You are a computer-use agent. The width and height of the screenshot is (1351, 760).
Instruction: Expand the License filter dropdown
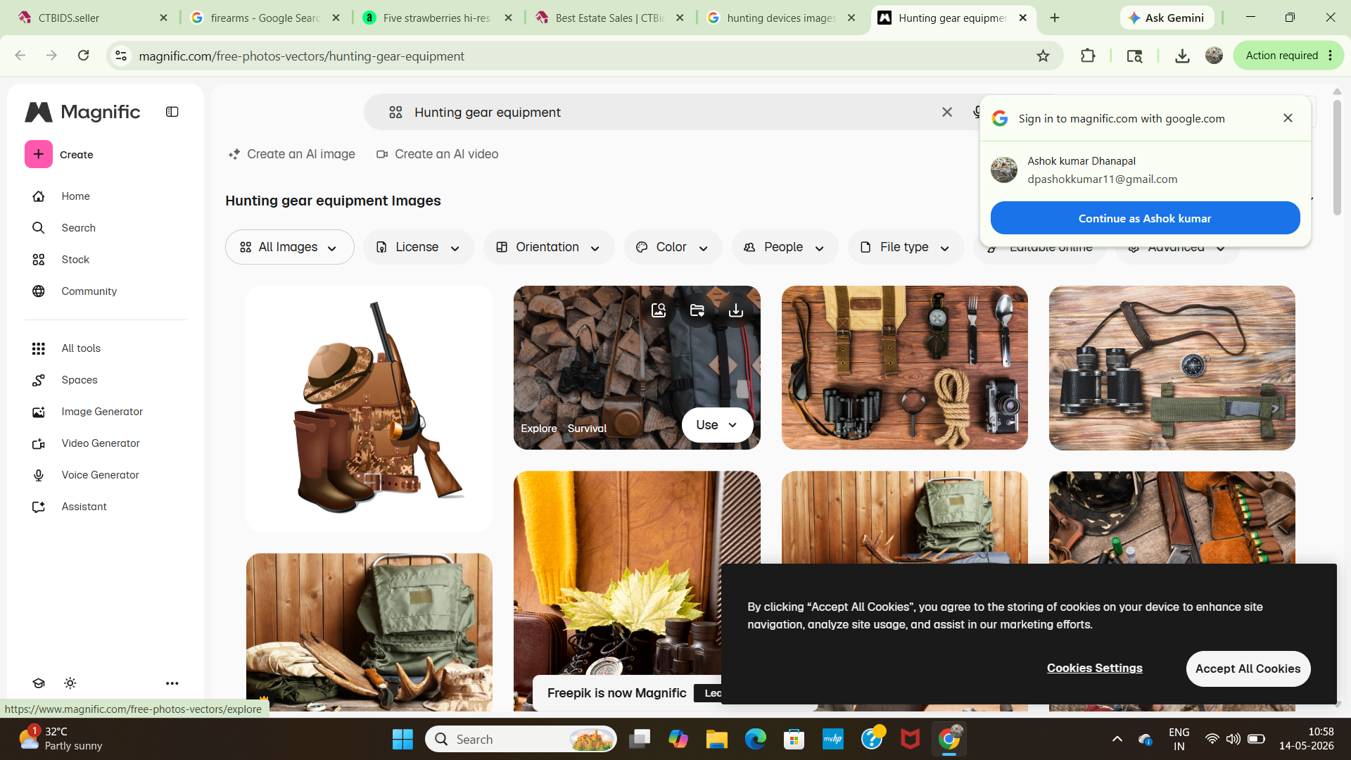[418, 247]
